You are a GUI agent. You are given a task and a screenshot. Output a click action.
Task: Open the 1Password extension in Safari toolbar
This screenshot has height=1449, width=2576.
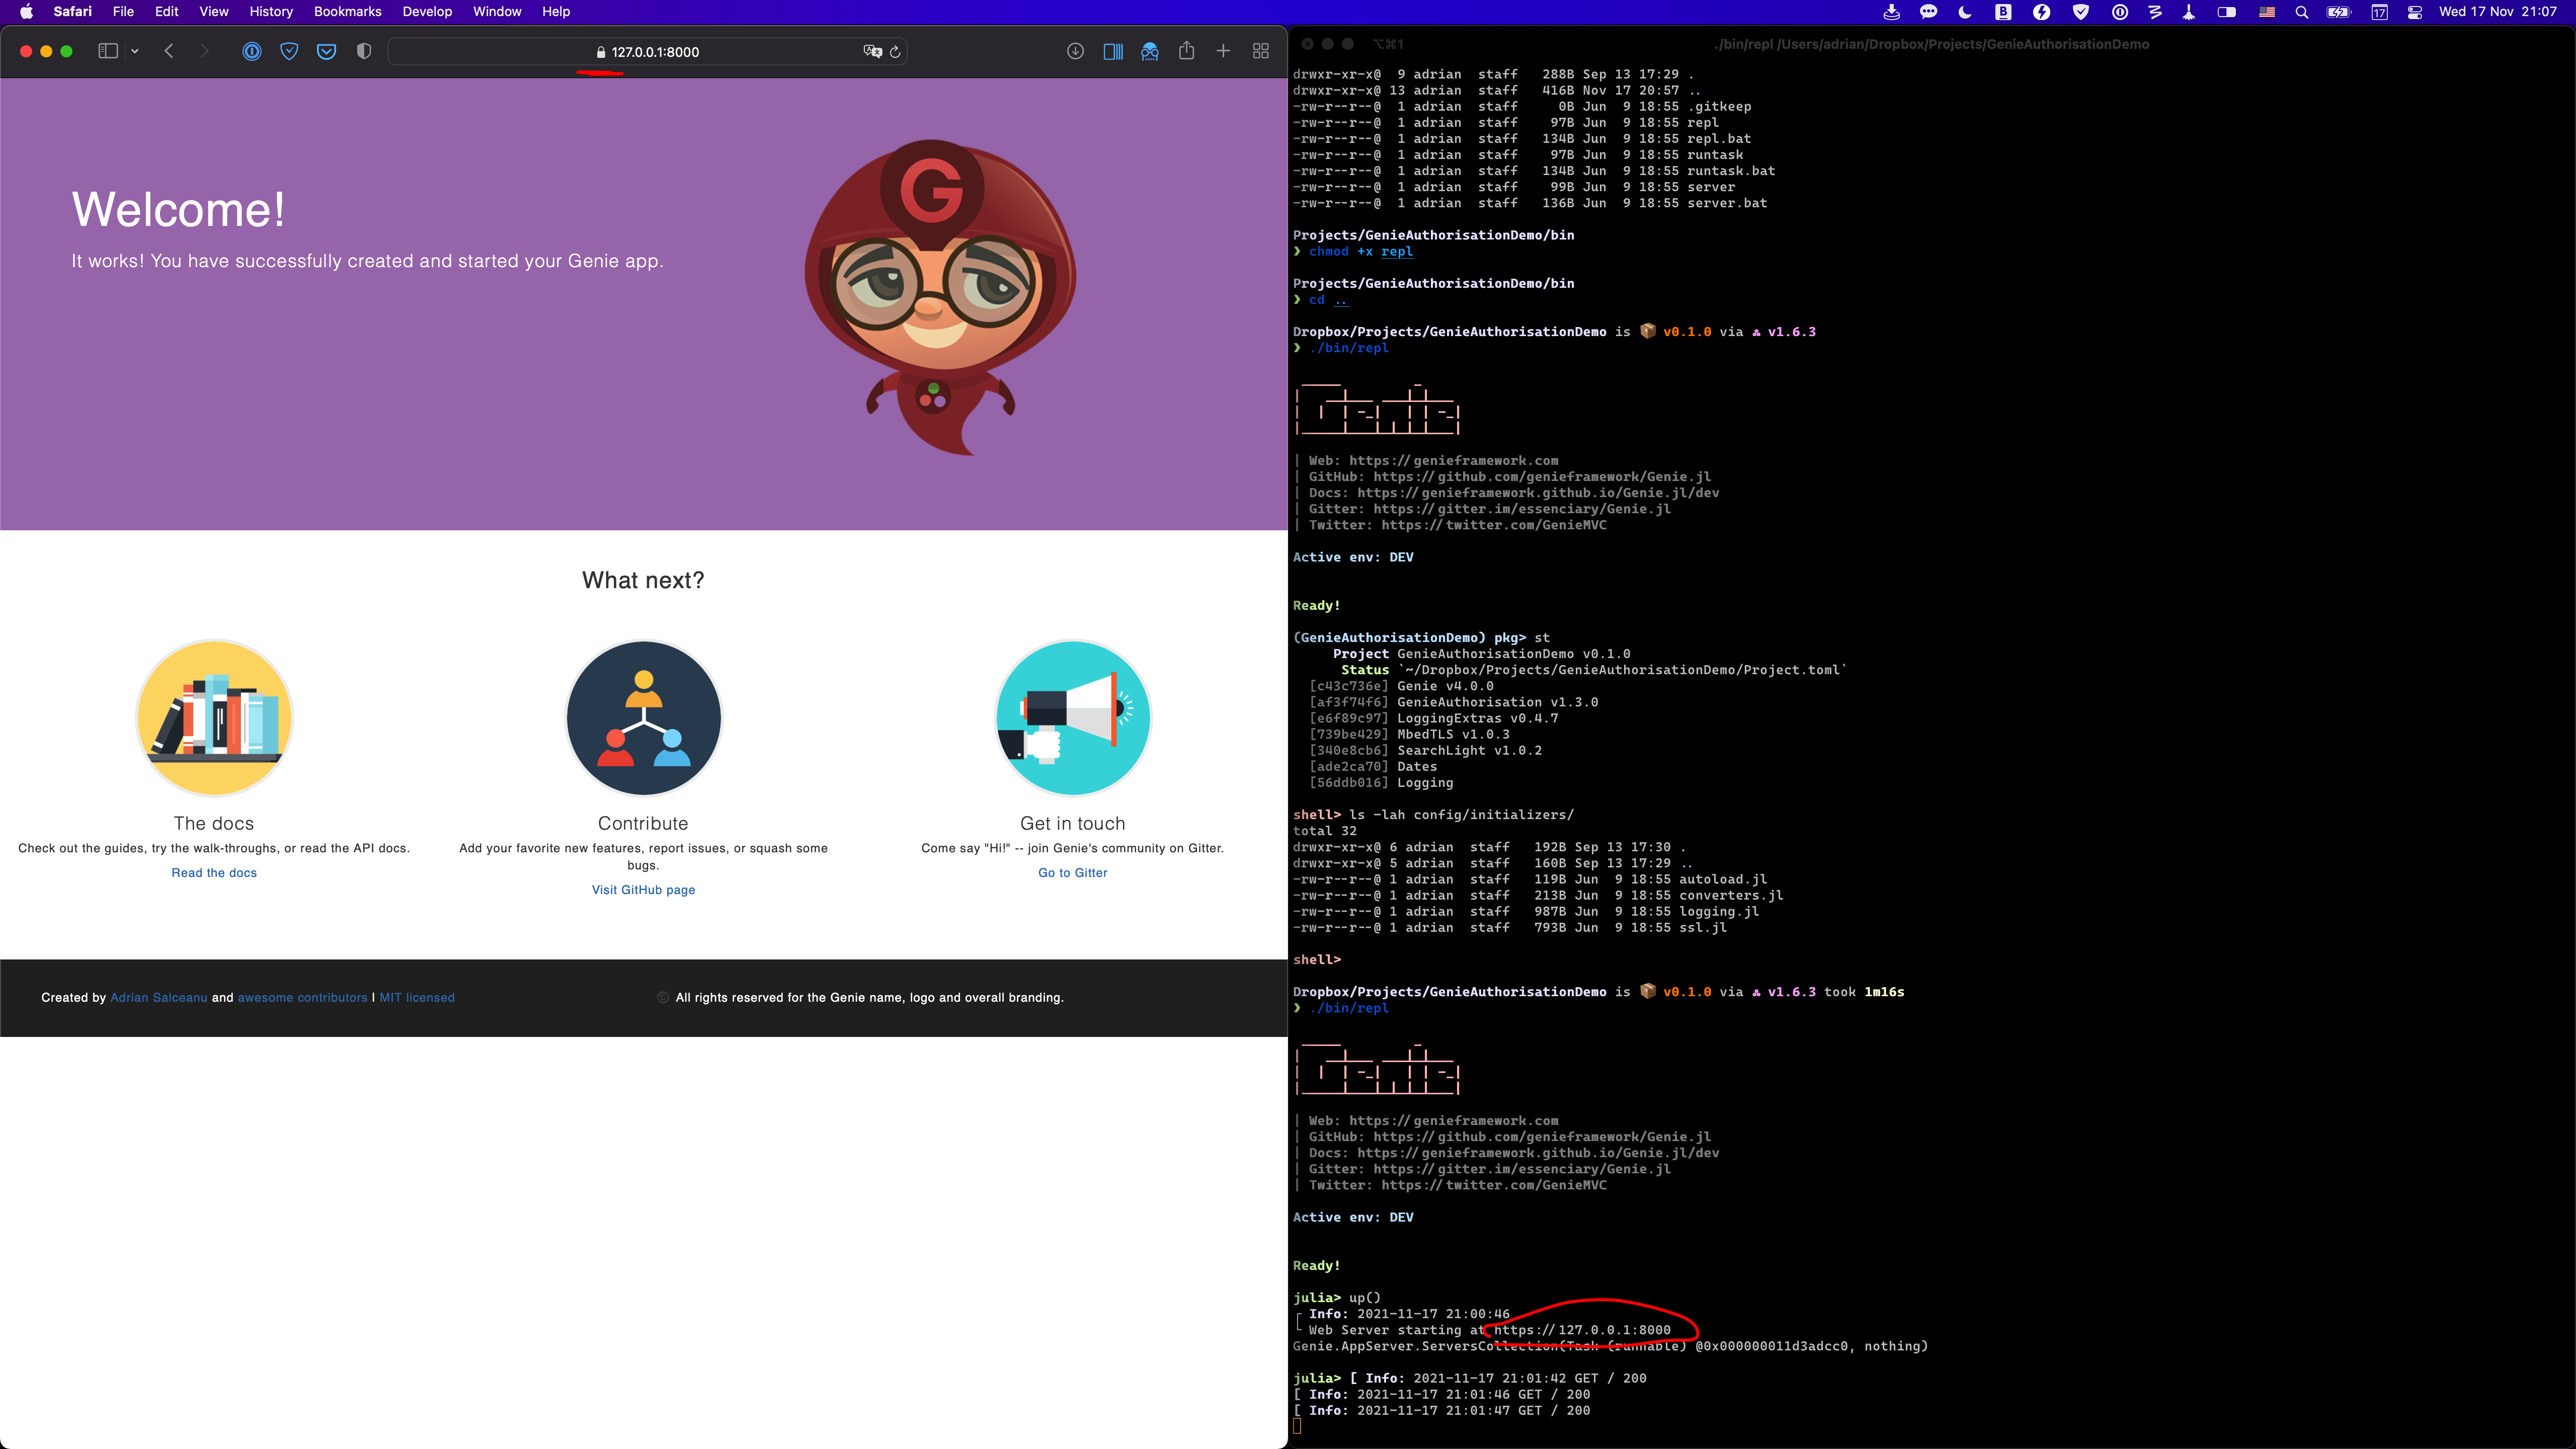252,51
